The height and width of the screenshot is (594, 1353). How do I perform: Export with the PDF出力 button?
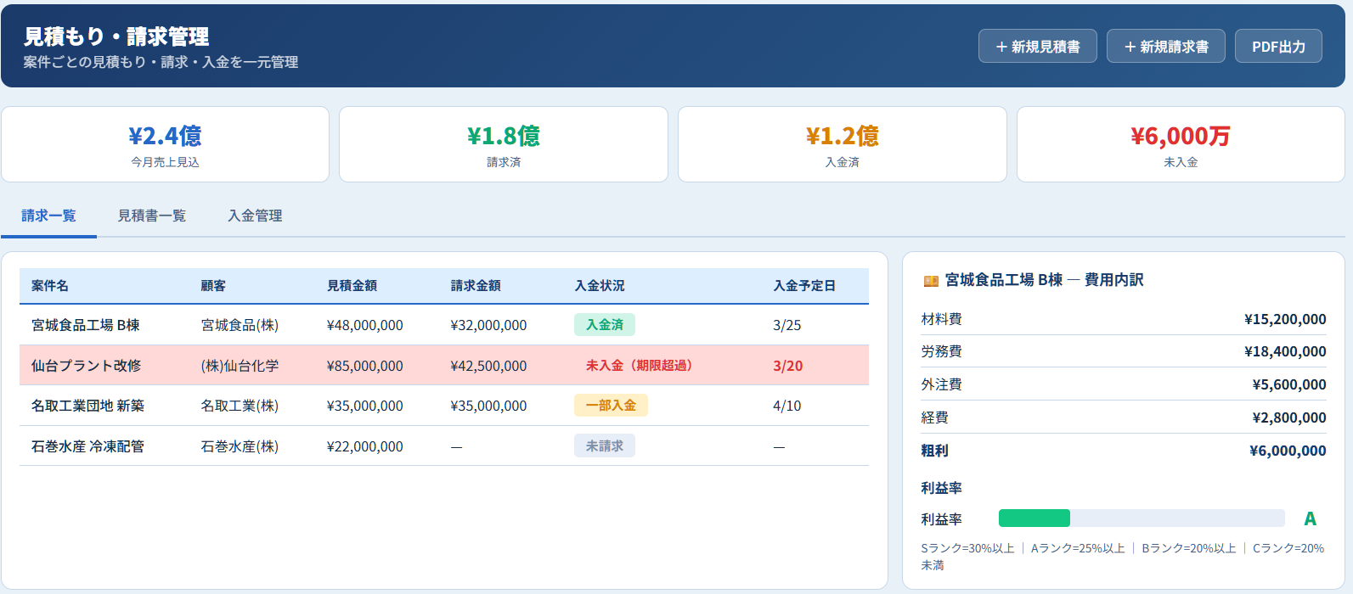1277,47
